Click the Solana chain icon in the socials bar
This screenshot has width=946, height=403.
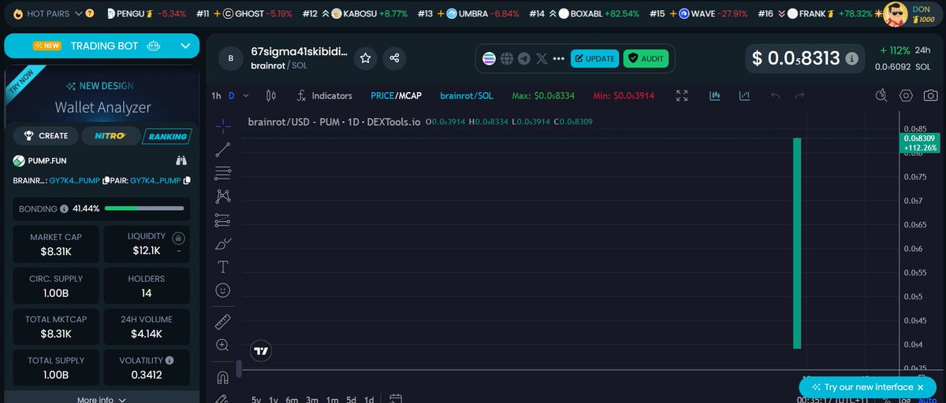[490, 58]
